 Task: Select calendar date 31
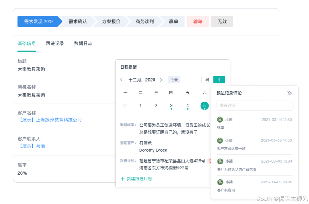point(125,106)
